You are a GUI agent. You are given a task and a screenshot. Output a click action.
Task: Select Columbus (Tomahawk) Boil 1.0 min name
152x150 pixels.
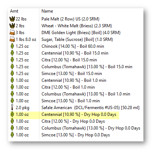(86, 94)
